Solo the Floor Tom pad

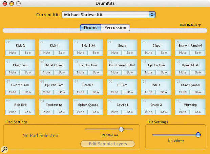(x=28, y=72)
